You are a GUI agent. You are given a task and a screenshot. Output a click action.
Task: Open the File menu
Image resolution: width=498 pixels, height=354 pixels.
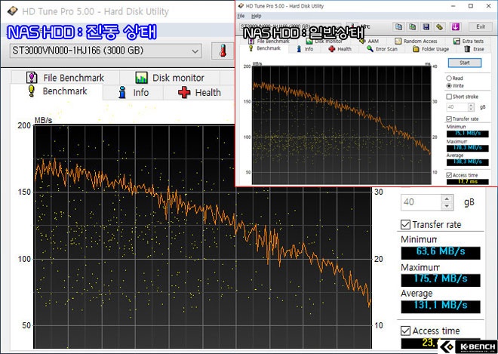[x=241, y=16]
